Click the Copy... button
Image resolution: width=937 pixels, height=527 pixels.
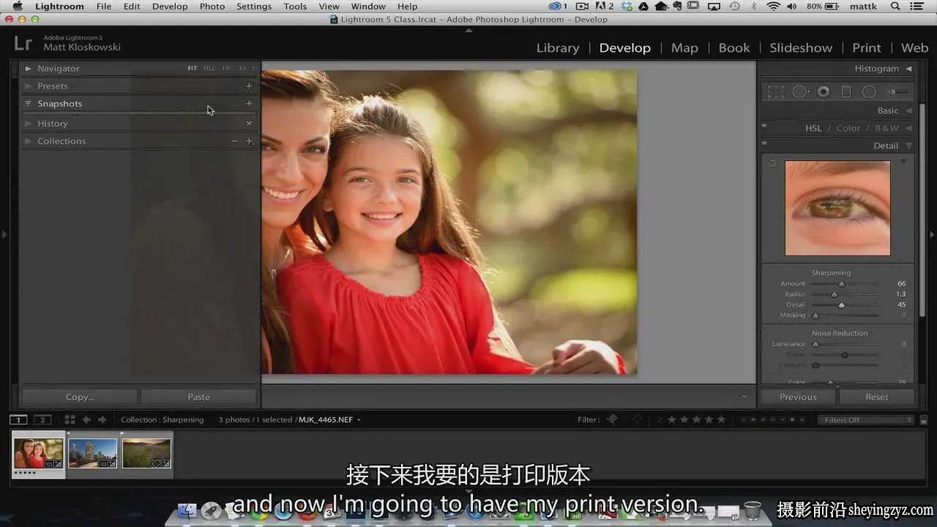(x=80, y=397)
